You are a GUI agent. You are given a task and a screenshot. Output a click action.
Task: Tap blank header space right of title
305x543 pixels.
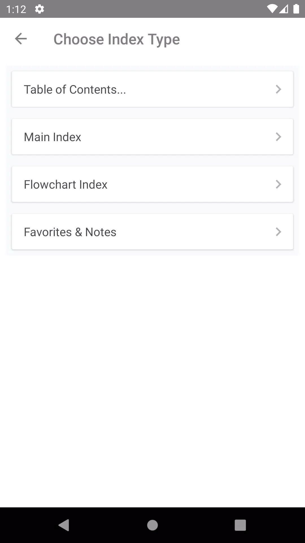243,39
